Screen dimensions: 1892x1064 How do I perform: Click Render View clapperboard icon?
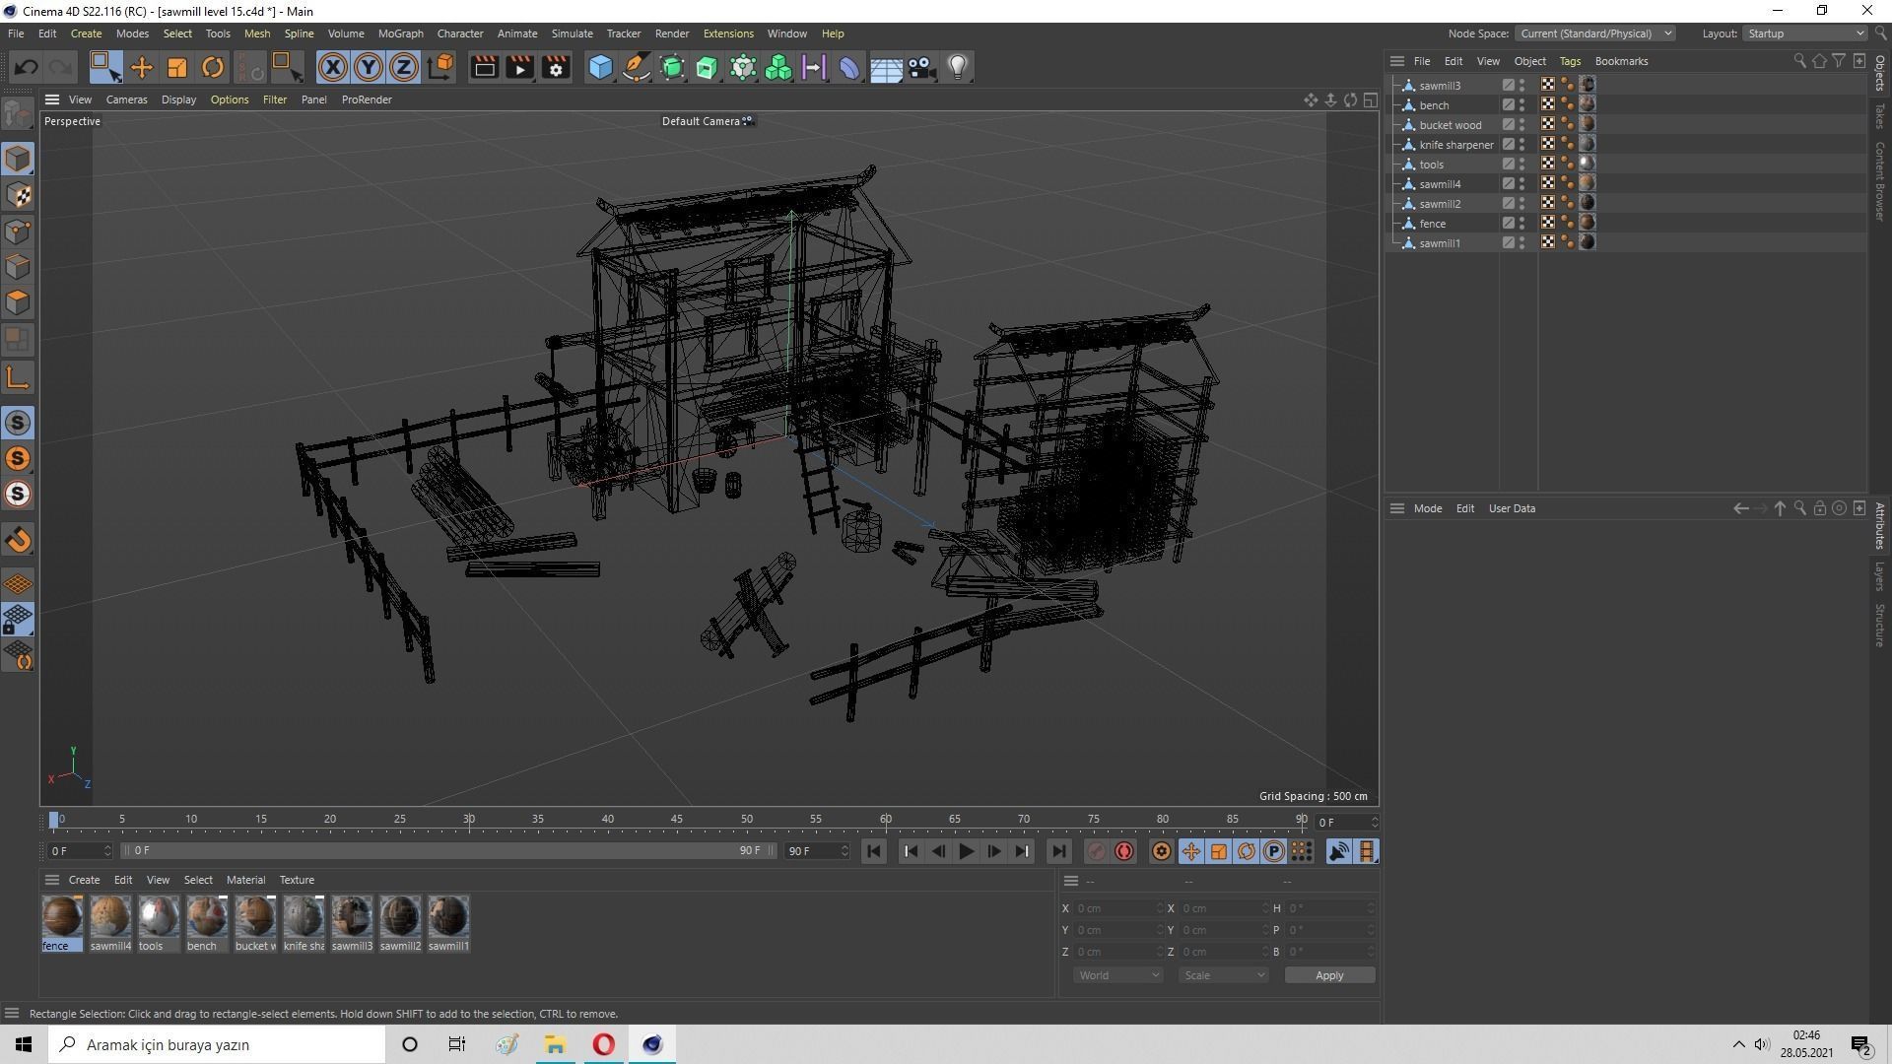pos(484,67)
